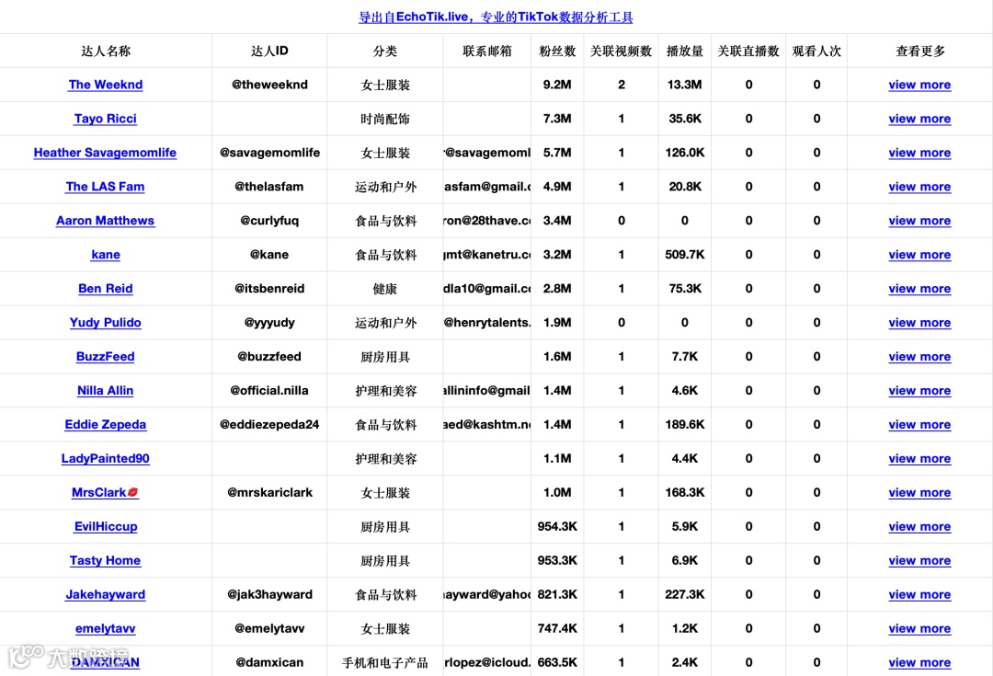
Task: Click view more for Eddie Zepeda row
Action: pos(919,425)
